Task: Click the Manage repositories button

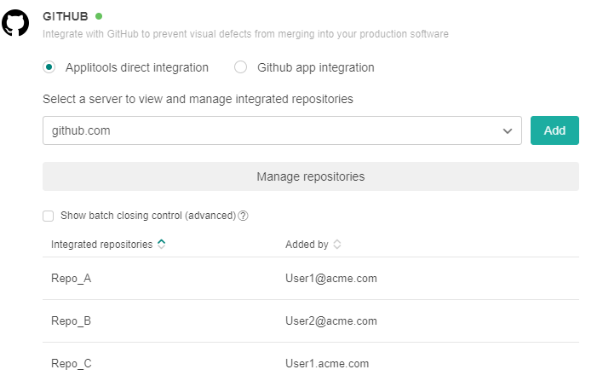Action: click(x=310, y=176)
